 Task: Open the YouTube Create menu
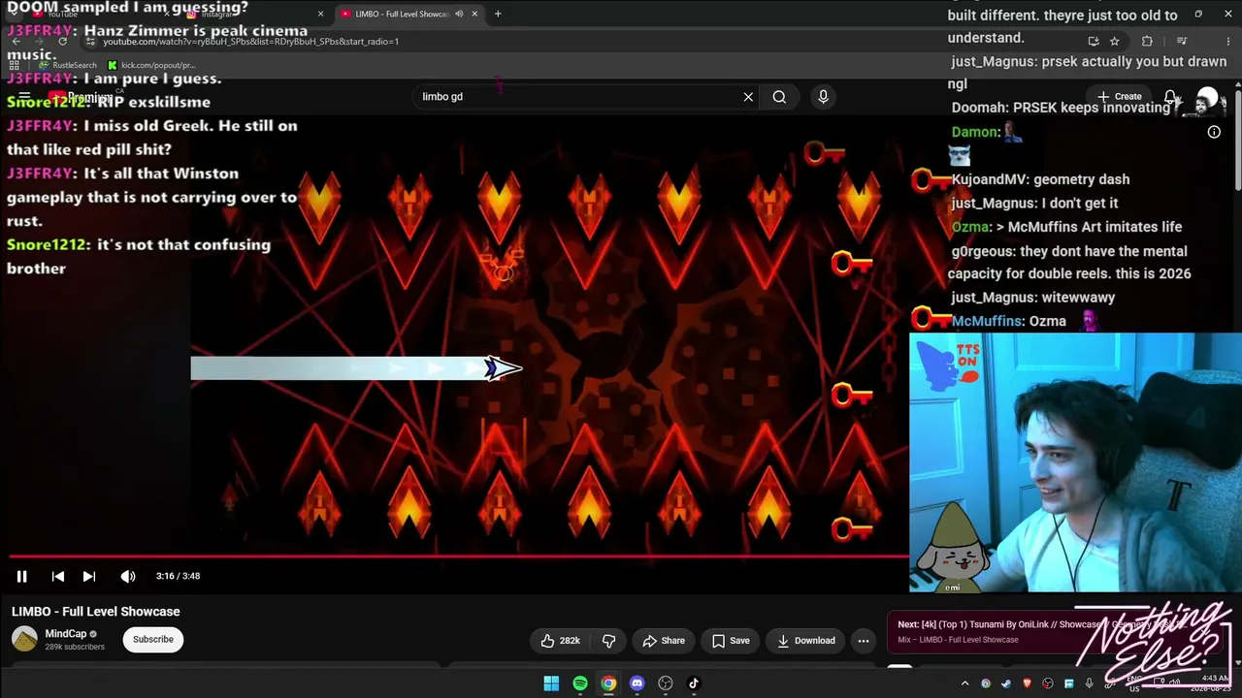coord(1120,97)
